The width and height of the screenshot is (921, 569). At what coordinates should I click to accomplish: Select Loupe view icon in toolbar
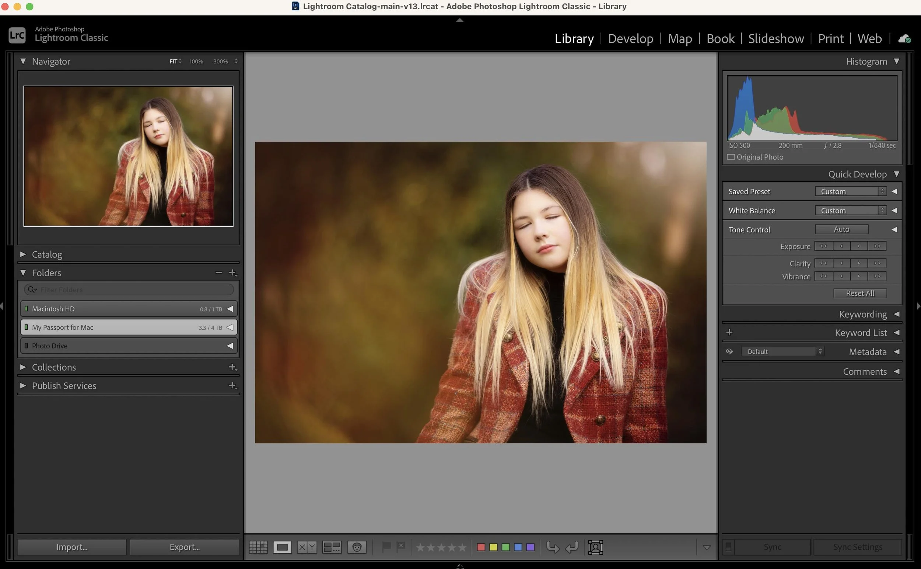(282, 547)
